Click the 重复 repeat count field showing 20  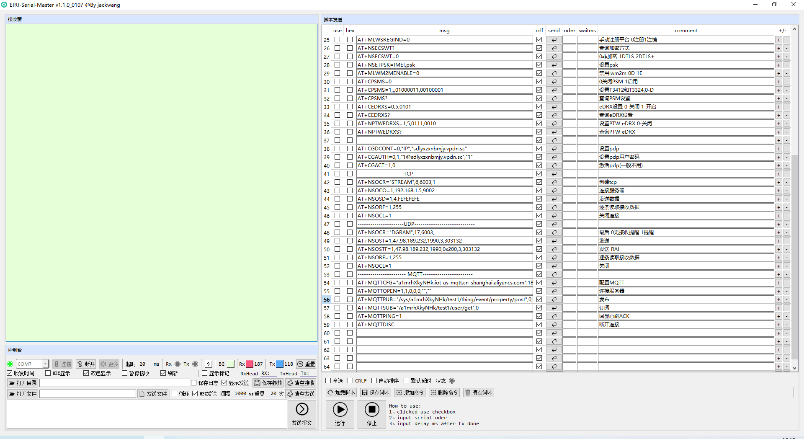click(x=273, y=394)
